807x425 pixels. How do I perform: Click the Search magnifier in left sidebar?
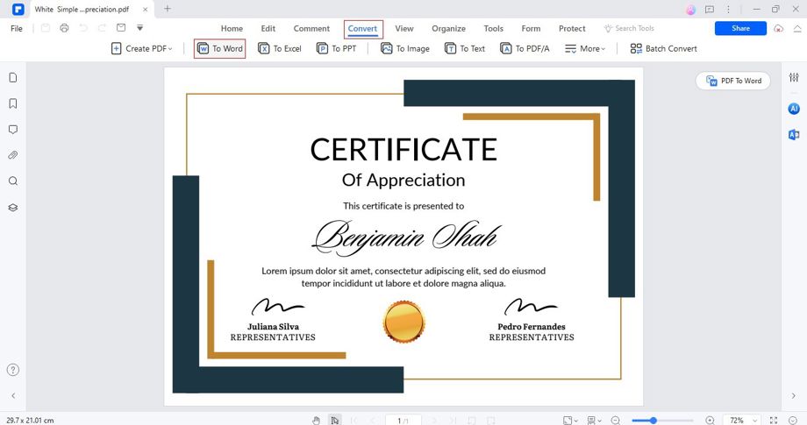(x=13, y=181)
